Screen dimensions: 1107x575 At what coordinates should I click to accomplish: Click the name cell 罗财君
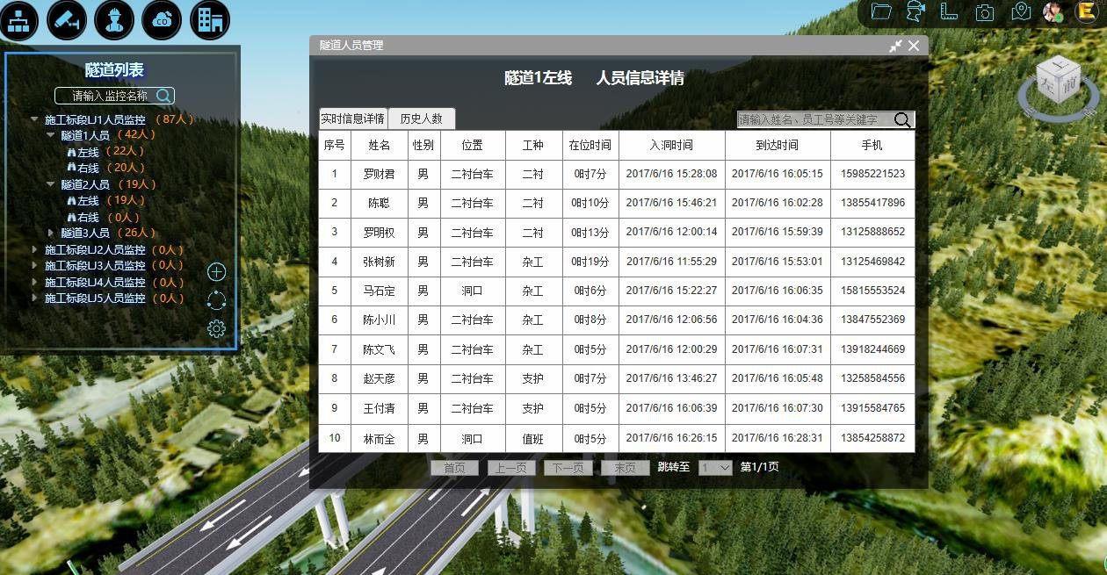point(379,174)
